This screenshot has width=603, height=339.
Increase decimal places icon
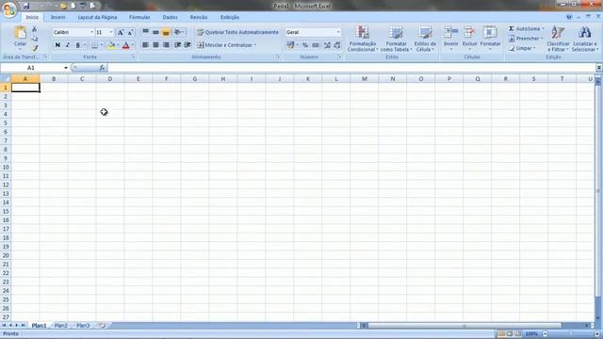pyautogui.click(x=327, y=45)
